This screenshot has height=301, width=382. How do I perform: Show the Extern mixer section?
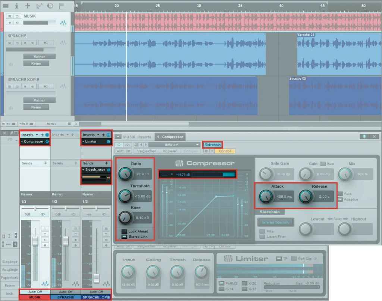(10, 285)
